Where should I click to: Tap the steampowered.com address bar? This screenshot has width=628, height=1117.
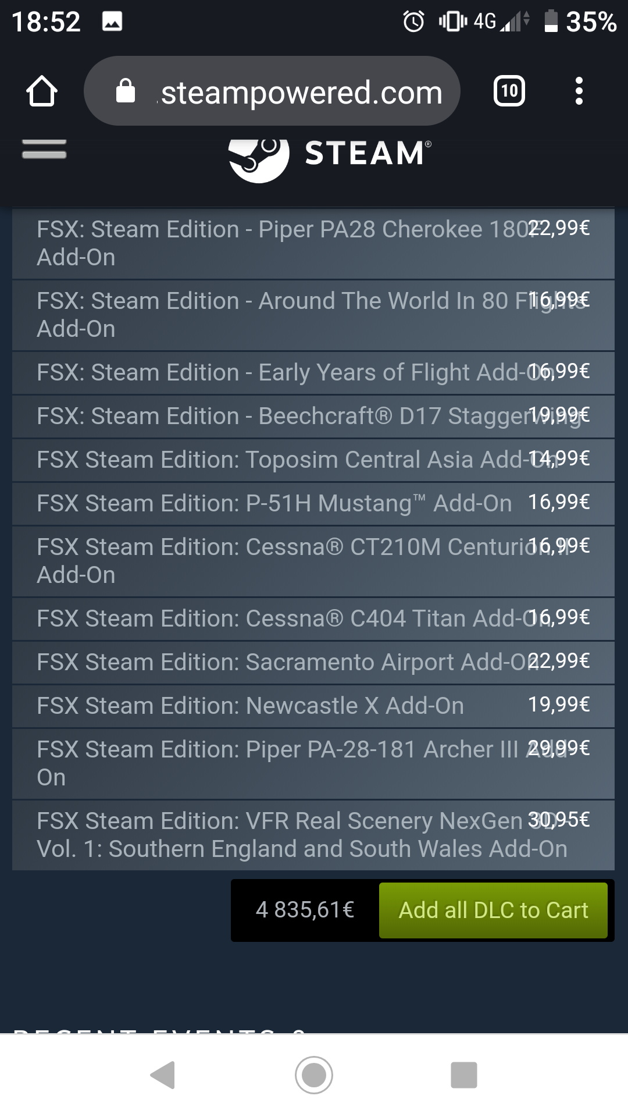pos(301,93)
